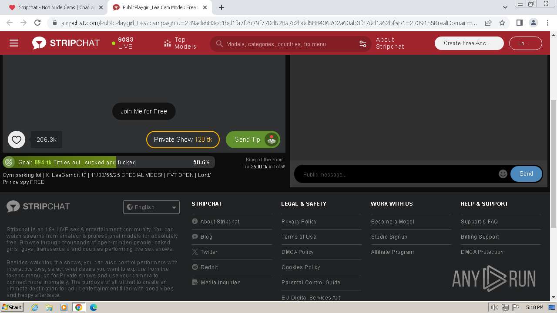
Task: Open the Blog footer link
Action: 206,236
